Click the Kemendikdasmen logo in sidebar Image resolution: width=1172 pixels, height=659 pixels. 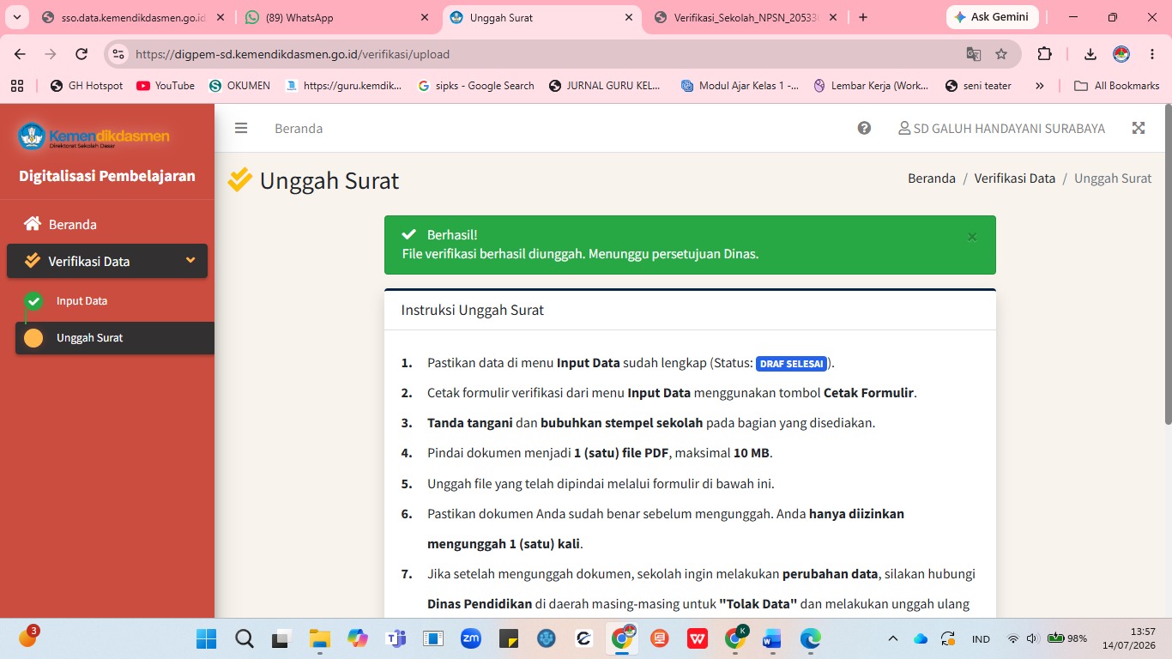(94, 136)
